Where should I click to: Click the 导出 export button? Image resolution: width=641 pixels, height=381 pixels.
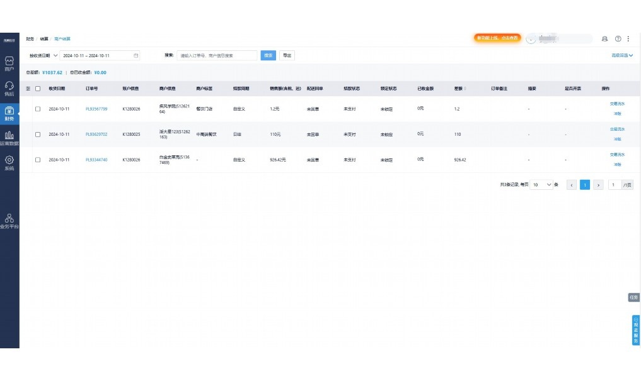[x=287, y=55]
